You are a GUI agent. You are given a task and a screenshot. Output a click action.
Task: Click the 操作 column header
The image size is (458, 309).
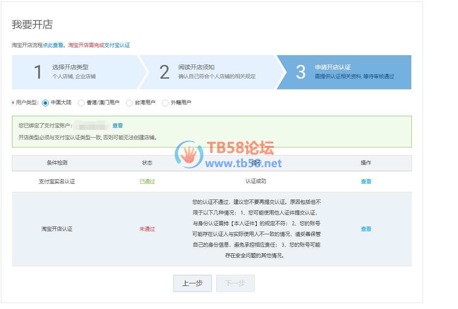coord(366,163)
